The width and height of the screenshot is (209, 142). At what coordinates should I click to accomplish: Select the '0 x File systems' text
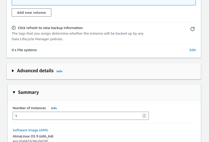24,50
